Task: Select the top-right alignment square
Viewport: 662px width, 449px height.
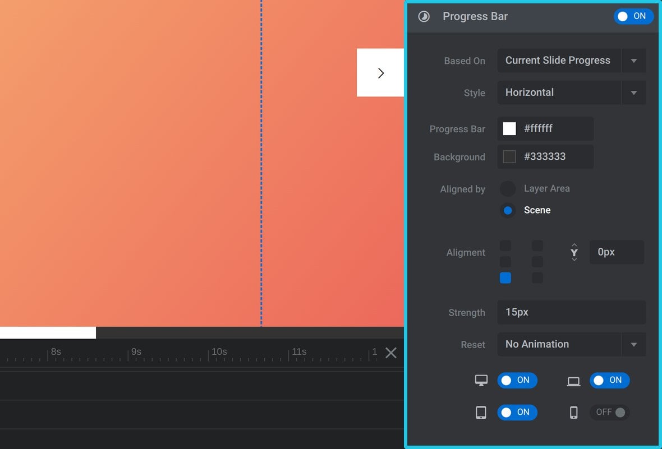Action: [x=537, y=246]
